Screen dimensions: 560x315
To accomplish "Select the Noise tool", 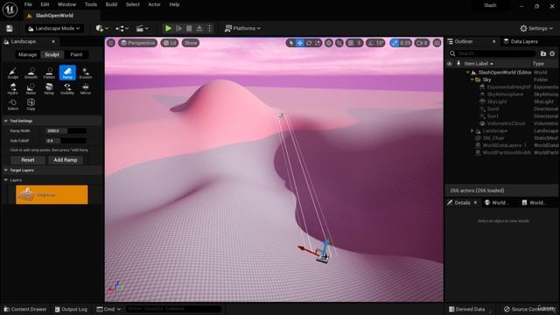I will tap(31, 88).
